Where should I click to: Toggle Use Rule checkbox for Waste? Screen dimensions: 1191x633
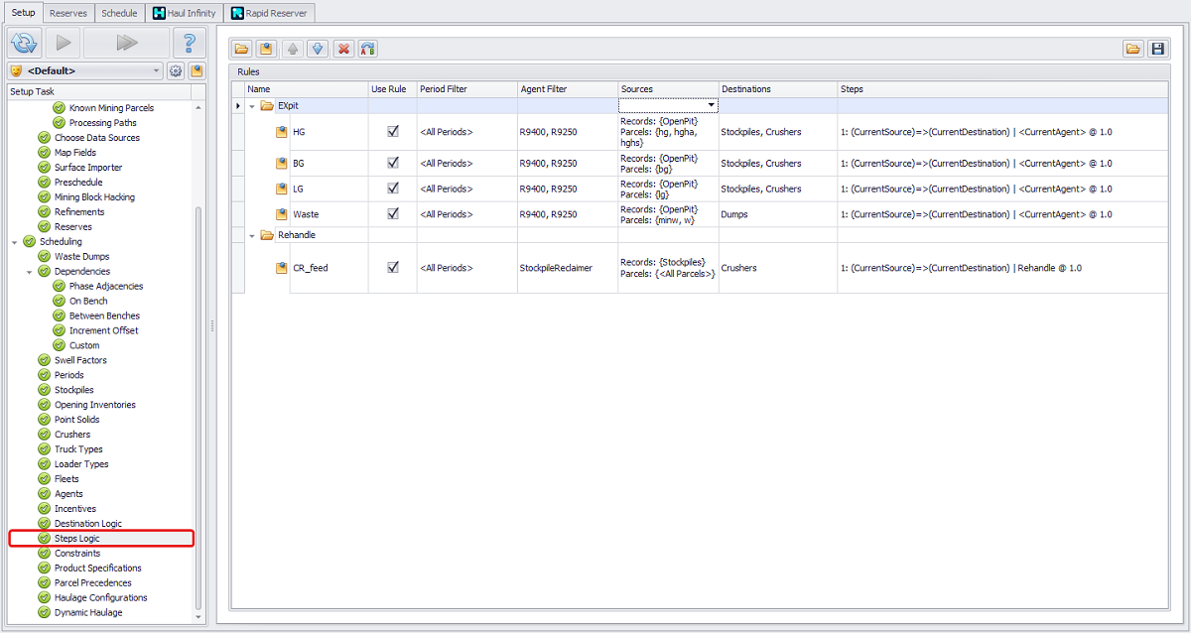click(393, 214)
